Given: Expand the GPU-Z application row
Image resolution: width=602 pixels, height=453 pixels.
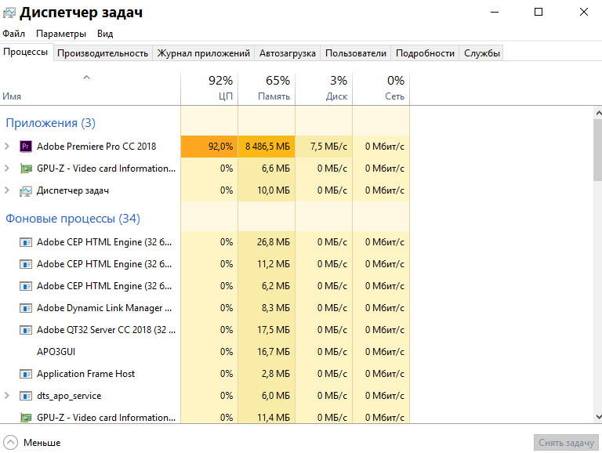Looking at the screenshot, I should coord(6,169).
